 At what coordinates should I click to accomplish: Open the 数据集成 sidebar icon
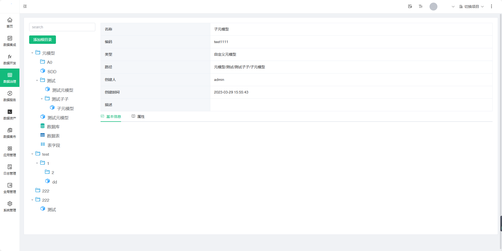point(10,39)
